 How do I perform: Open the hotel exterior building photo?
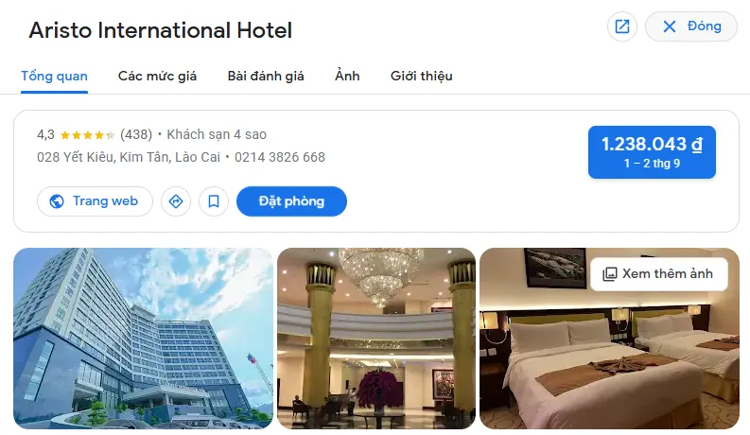point(143,338)
